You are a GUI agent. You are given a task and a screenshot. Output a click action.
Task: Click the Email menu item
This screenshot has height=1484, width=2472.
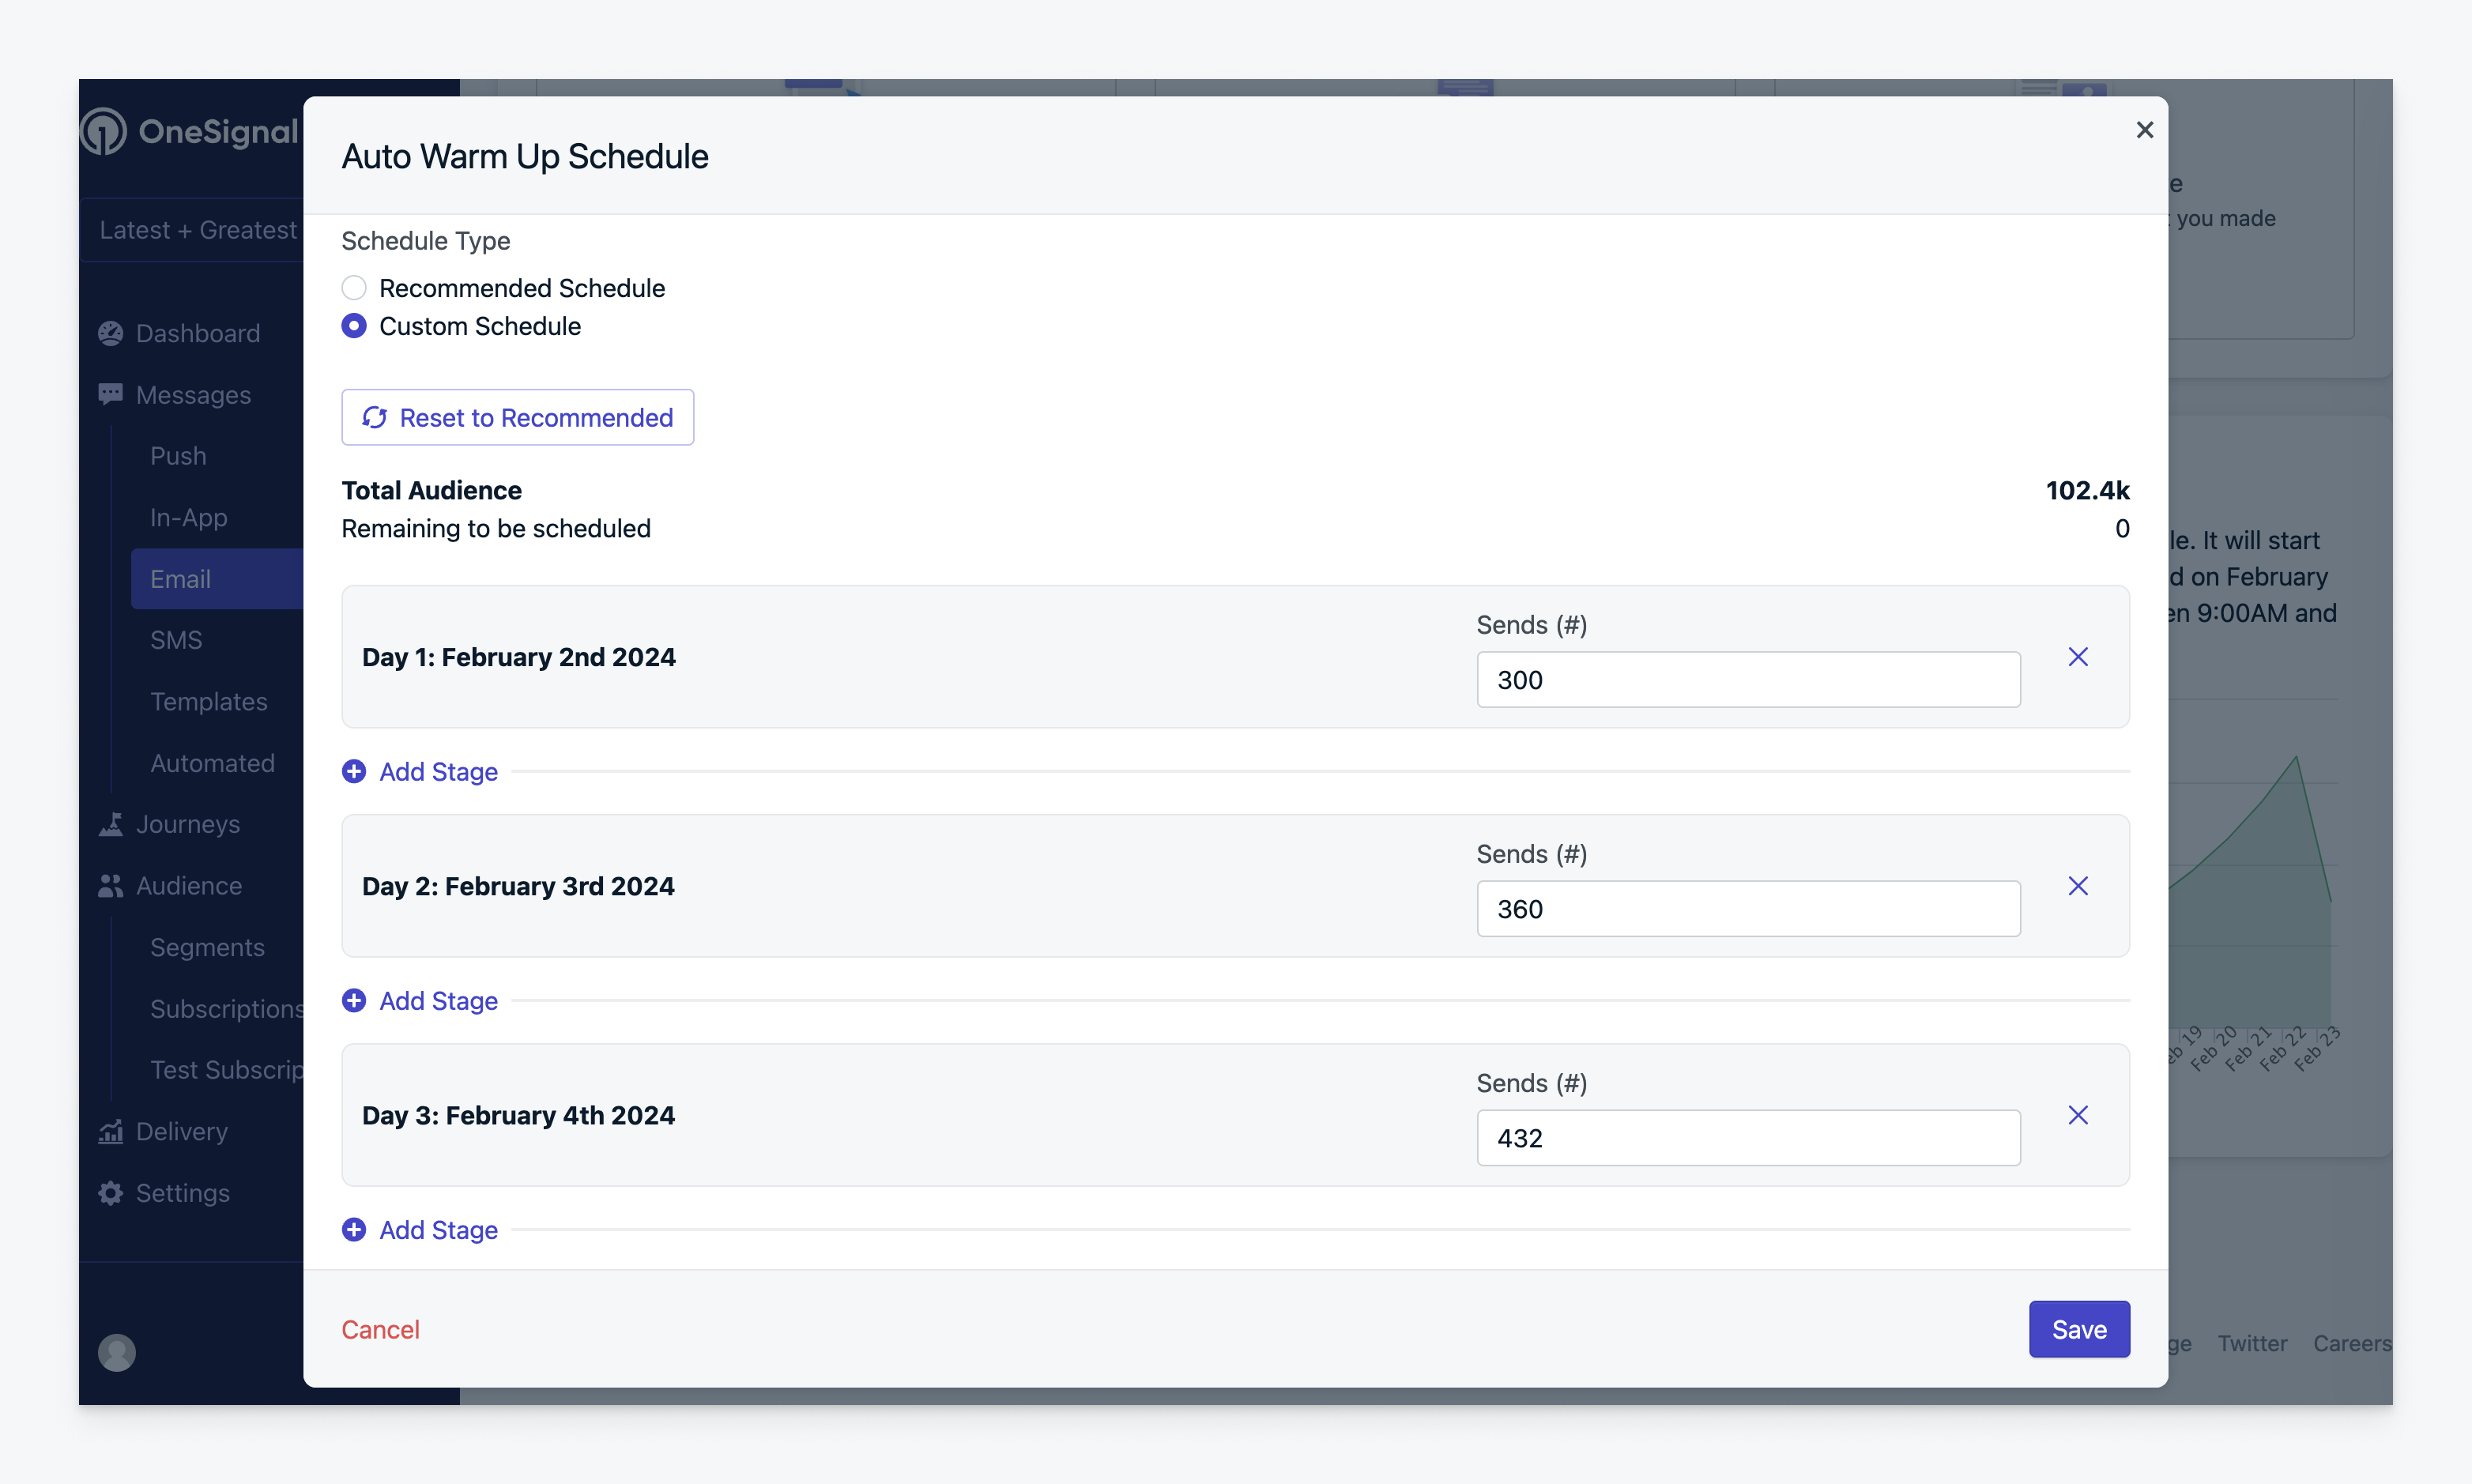point(180,577)
